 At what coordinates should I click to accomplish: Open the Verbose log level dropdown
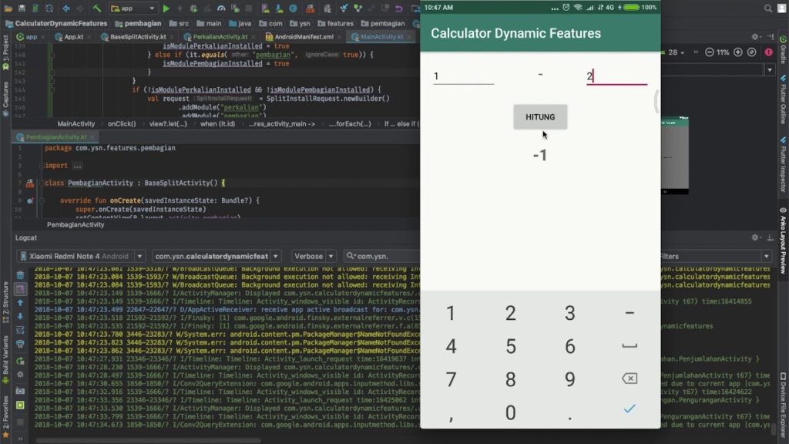tap(314, 256)
